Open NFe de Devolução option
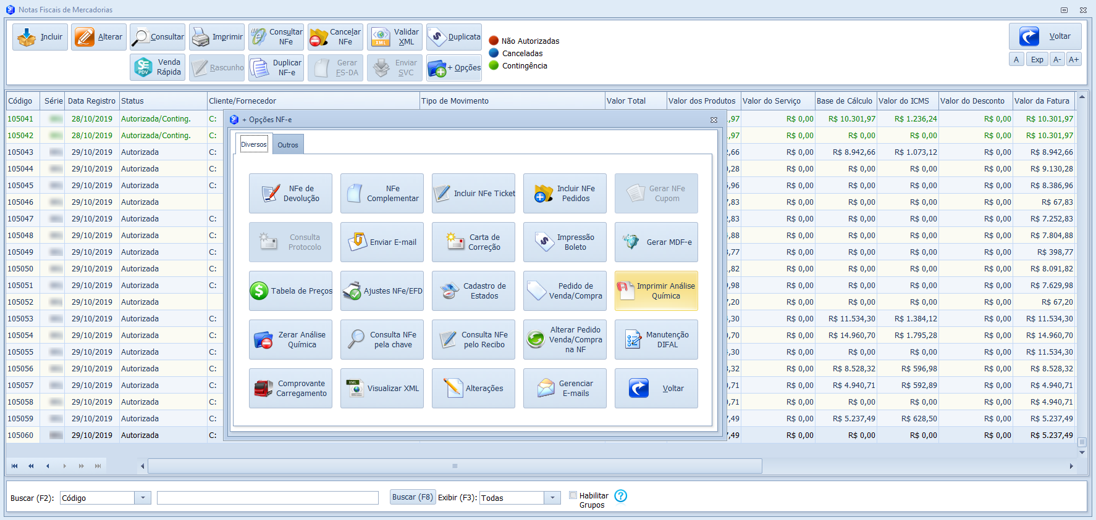This screenshot has width=1096, height=520. (x=290, y=194)
